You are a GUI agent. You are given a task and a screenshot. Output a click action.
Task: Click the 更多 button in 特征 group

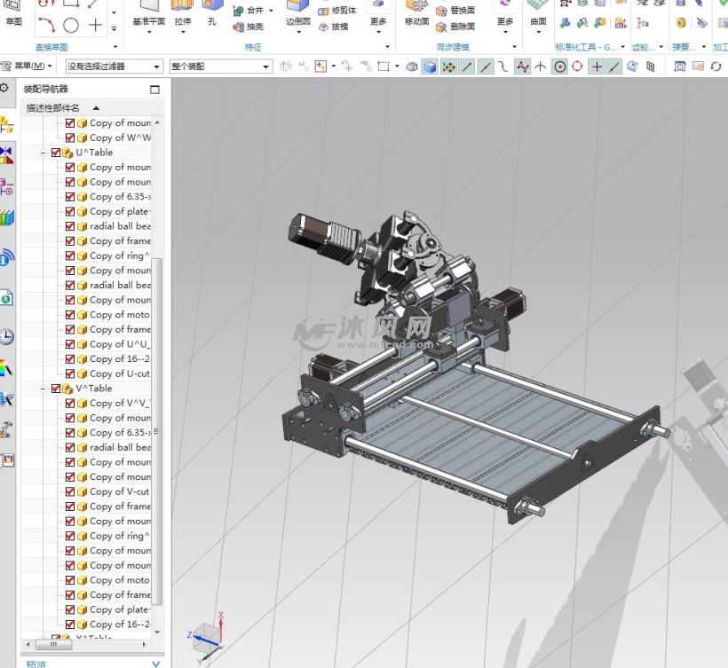[378, 21]
